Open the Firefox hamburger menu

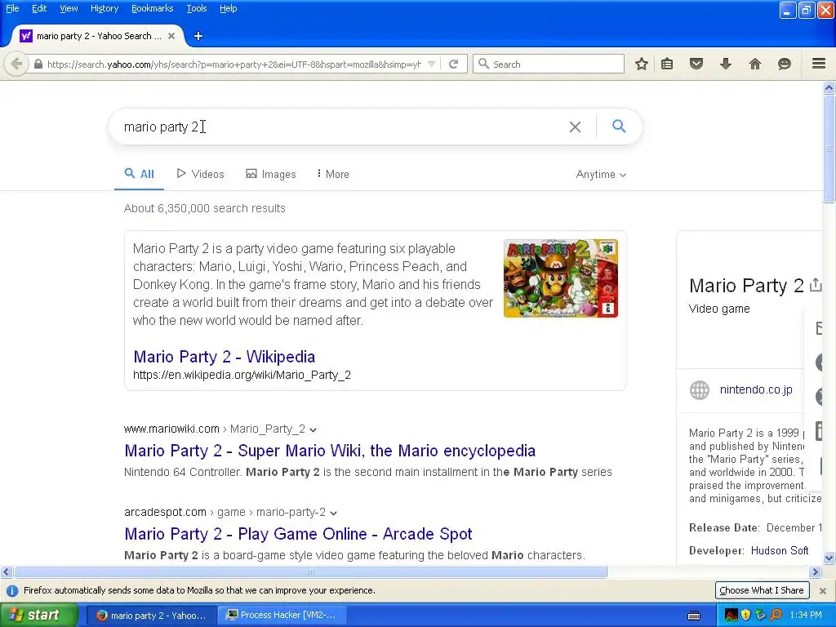click(819, 64)
